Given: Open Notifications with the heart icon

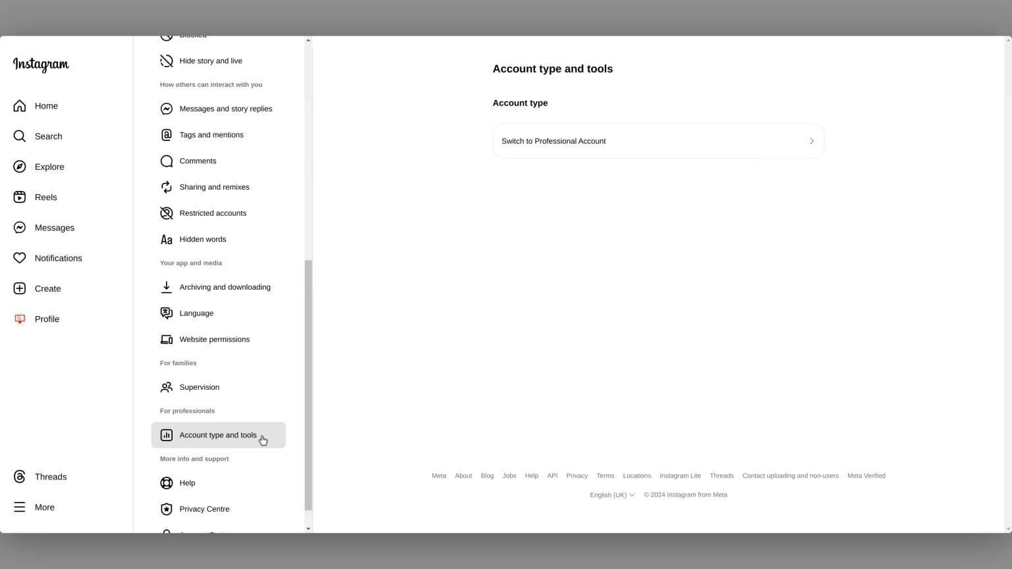Looking at the screenshot, I should [x=20, y=258].
